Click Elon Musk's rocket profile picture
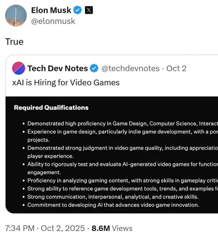 (x=16, y=15)
